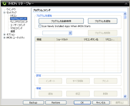Sort by 機能 column header
The height and width of the screenshot is (106, 130).
point(45,39)
